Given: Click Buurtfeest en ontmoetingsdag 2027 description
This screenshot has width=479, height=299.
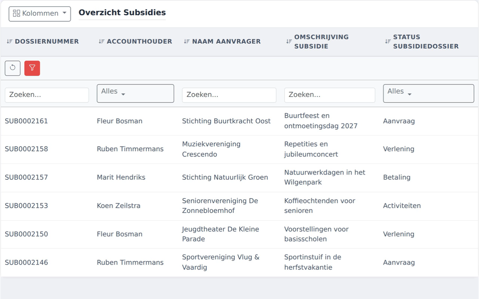Looking at the screenshot, I should coord(321,121).
